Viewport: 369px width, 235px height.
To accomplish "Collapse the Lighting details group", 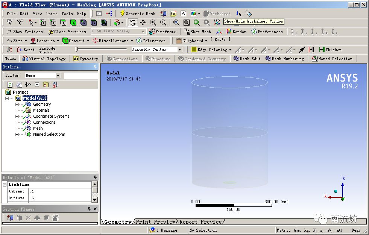I will point(5,185).
